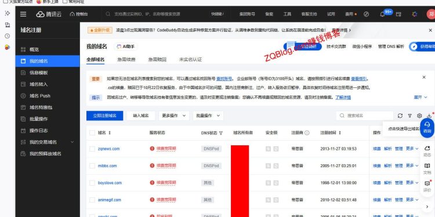Open the 了解详情 link
The width and height of the screenshot is (435, 217).
point(343,97)
